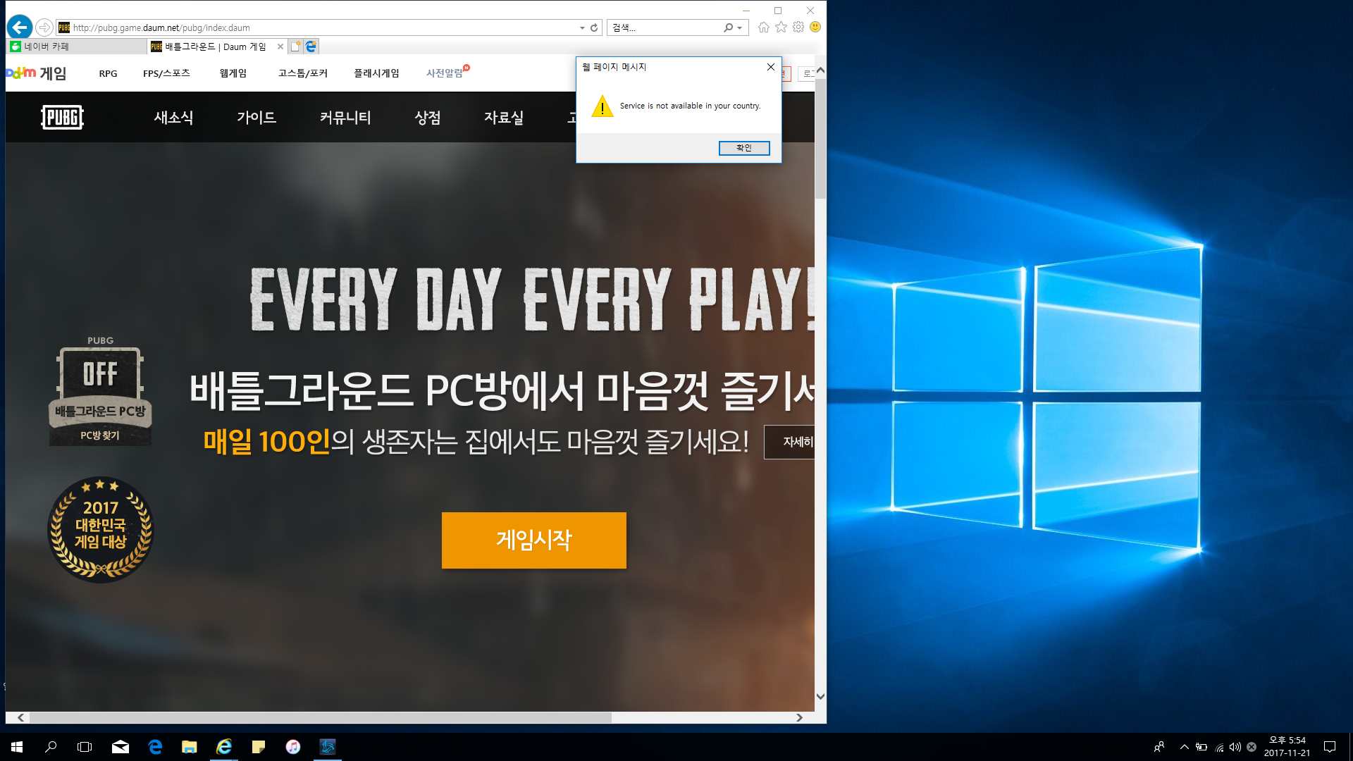Click into the 검색 search input box

click(665, 27)
